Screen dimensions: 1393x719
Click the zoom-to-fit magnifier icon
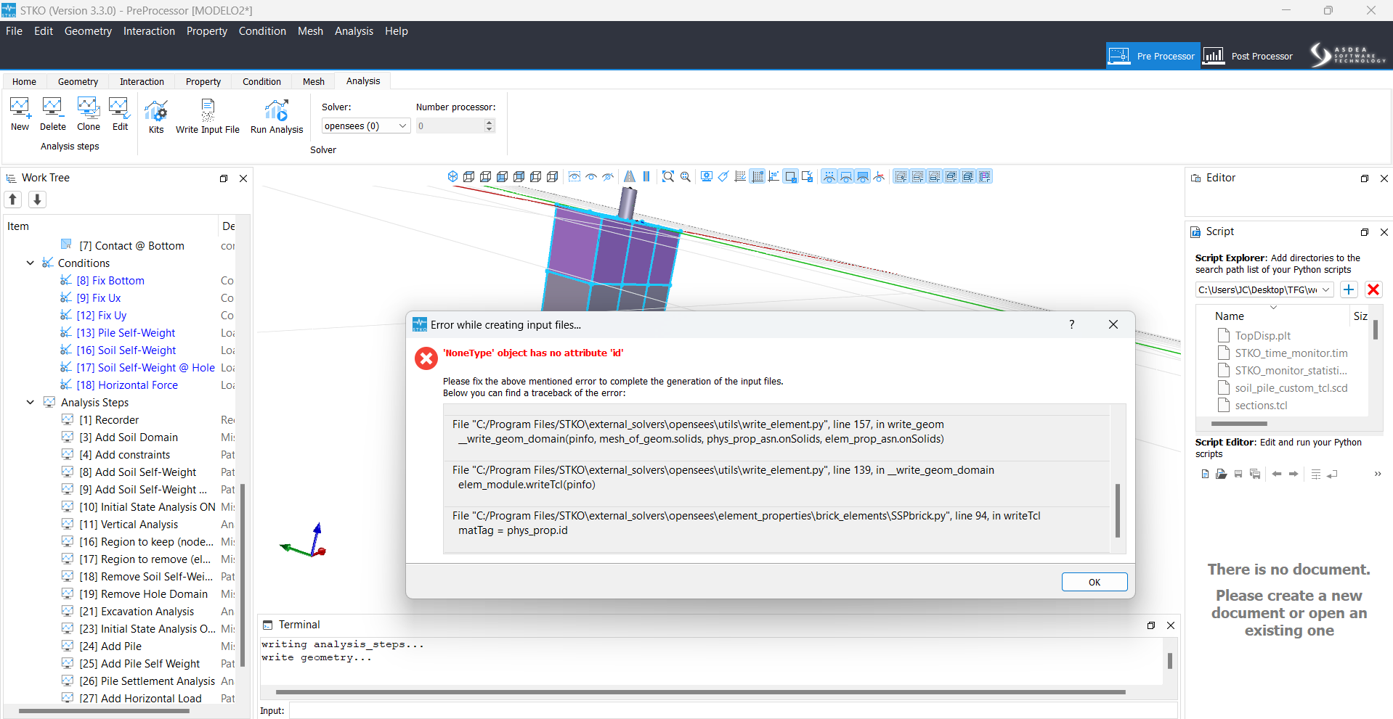668,176
